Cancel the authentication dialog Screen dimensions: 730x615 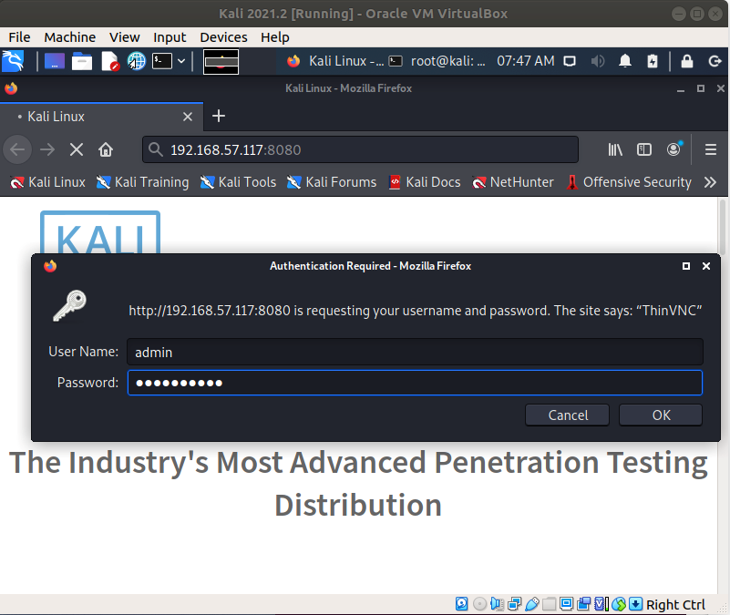click(x=567, y=415)
